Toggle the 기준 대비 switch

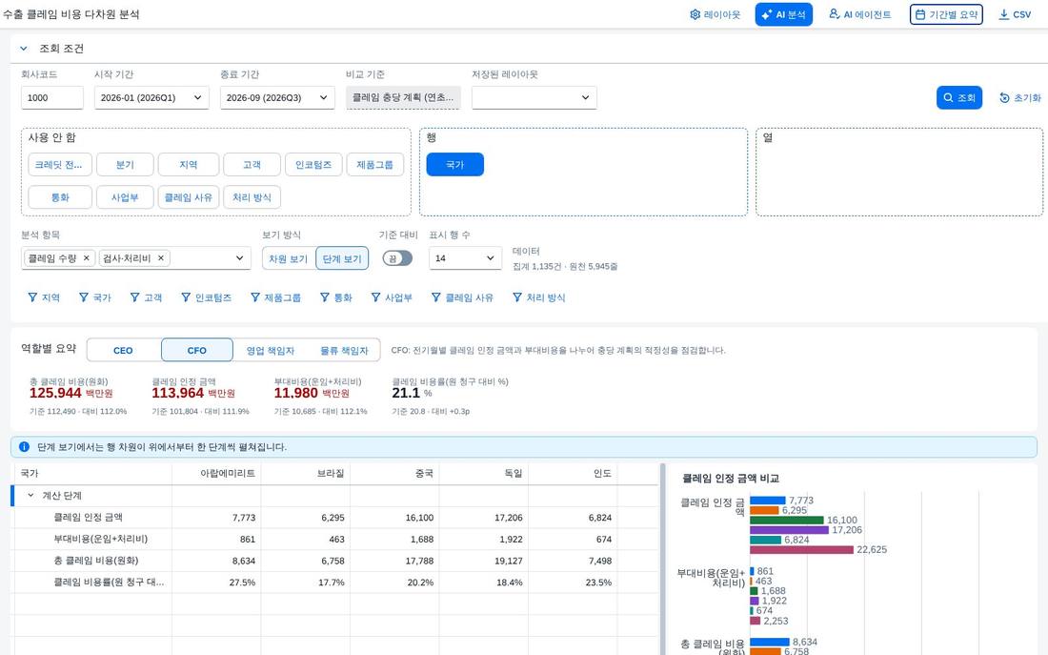pyautogui.click(x=397, y=258)
